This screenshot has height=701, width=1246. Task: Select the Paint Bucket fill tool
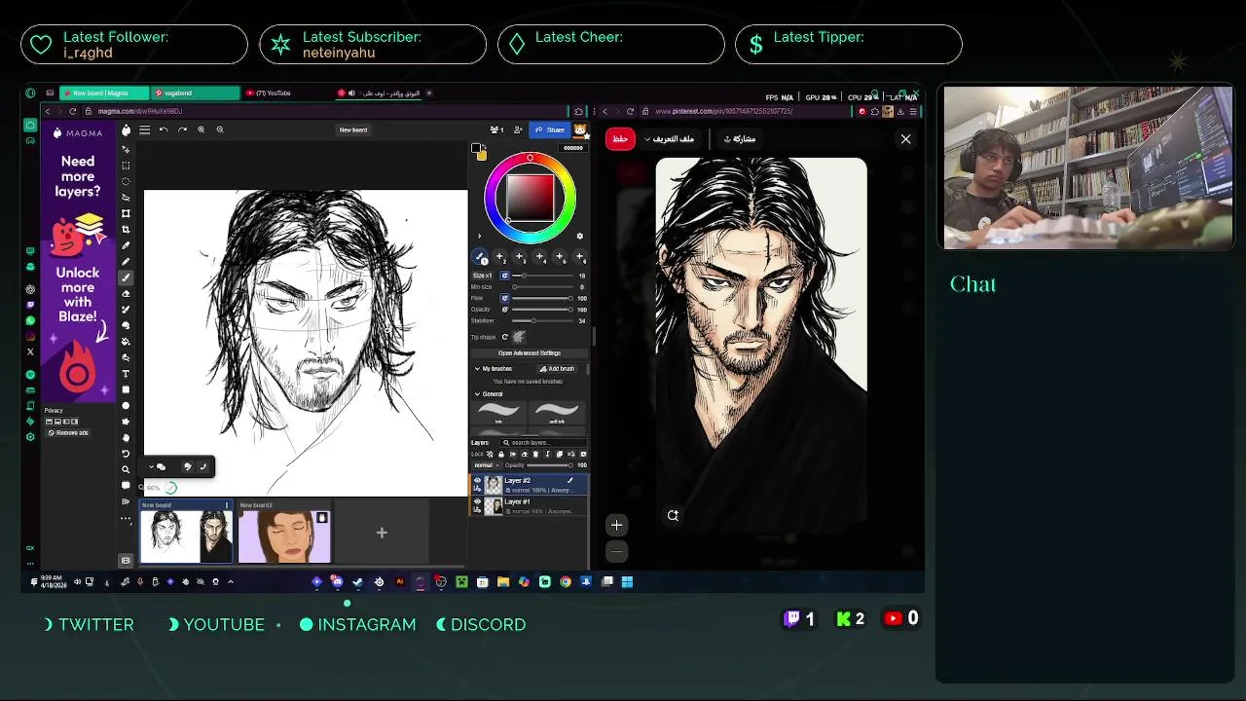click(126, 341)
